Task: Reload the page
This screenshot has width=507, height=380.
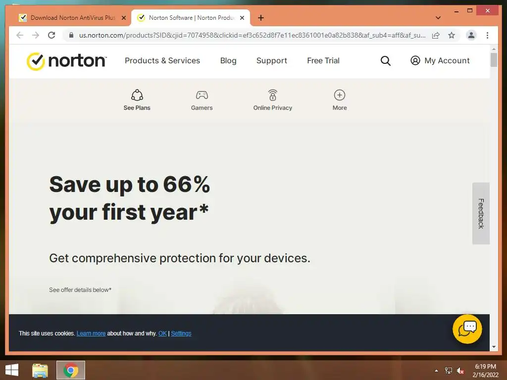Action: (x=51, y=35)
